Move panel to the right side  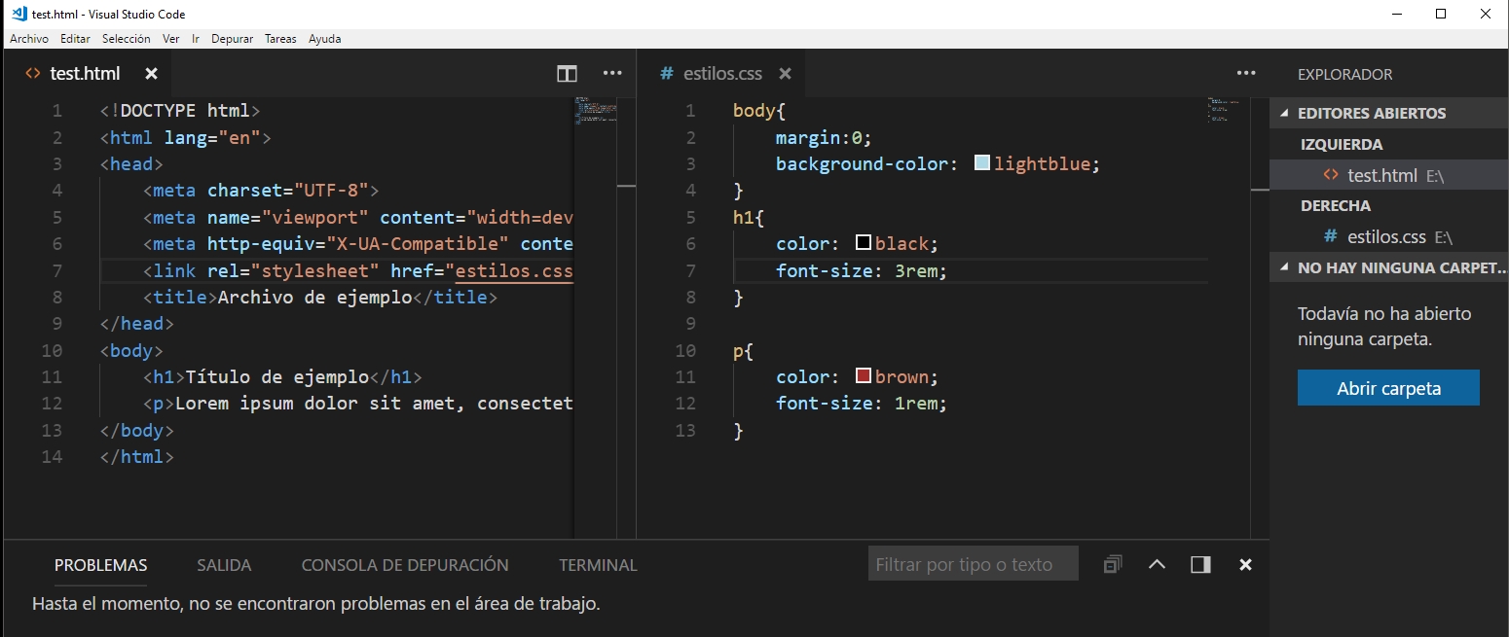1200,565
